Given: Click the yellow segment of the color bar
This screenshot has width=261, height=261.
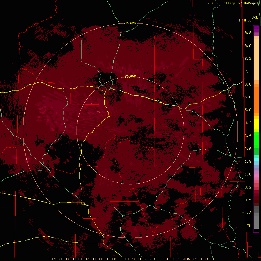Looking at the screenshot, I should [x=256, y=124].
